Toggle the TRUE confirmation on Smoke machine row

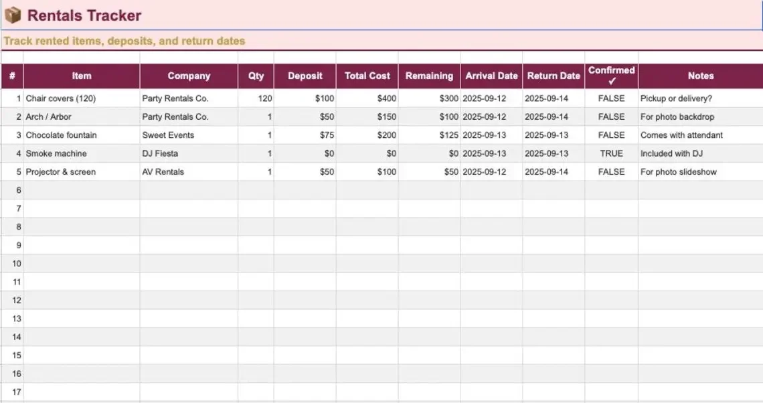click(x=611, y=153)
